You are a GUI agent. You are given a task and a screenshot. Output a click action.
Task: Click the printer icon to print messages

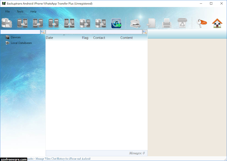[x=167, y=23]
